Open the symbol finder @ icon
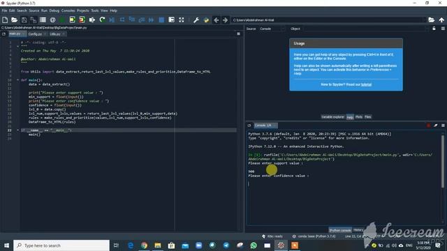The height and width of the screenshot is (251, 447). click(x=53, y=20)
